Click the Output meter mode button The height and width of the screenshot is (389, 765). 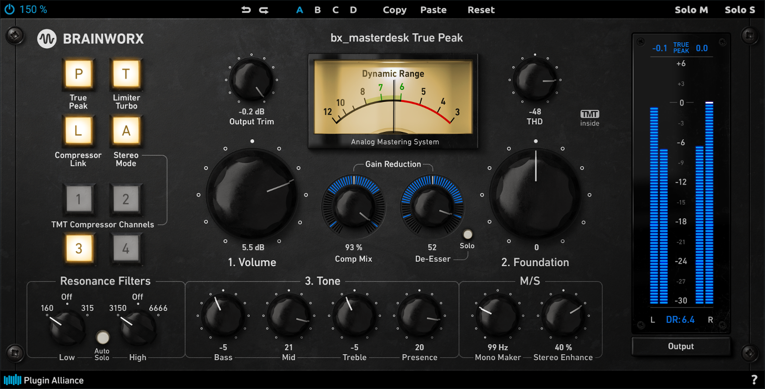coord(681,346)
